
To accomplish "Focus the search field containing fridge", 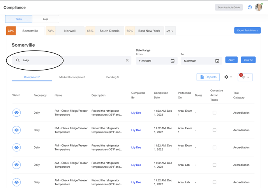I will click(x=71, y=60).
